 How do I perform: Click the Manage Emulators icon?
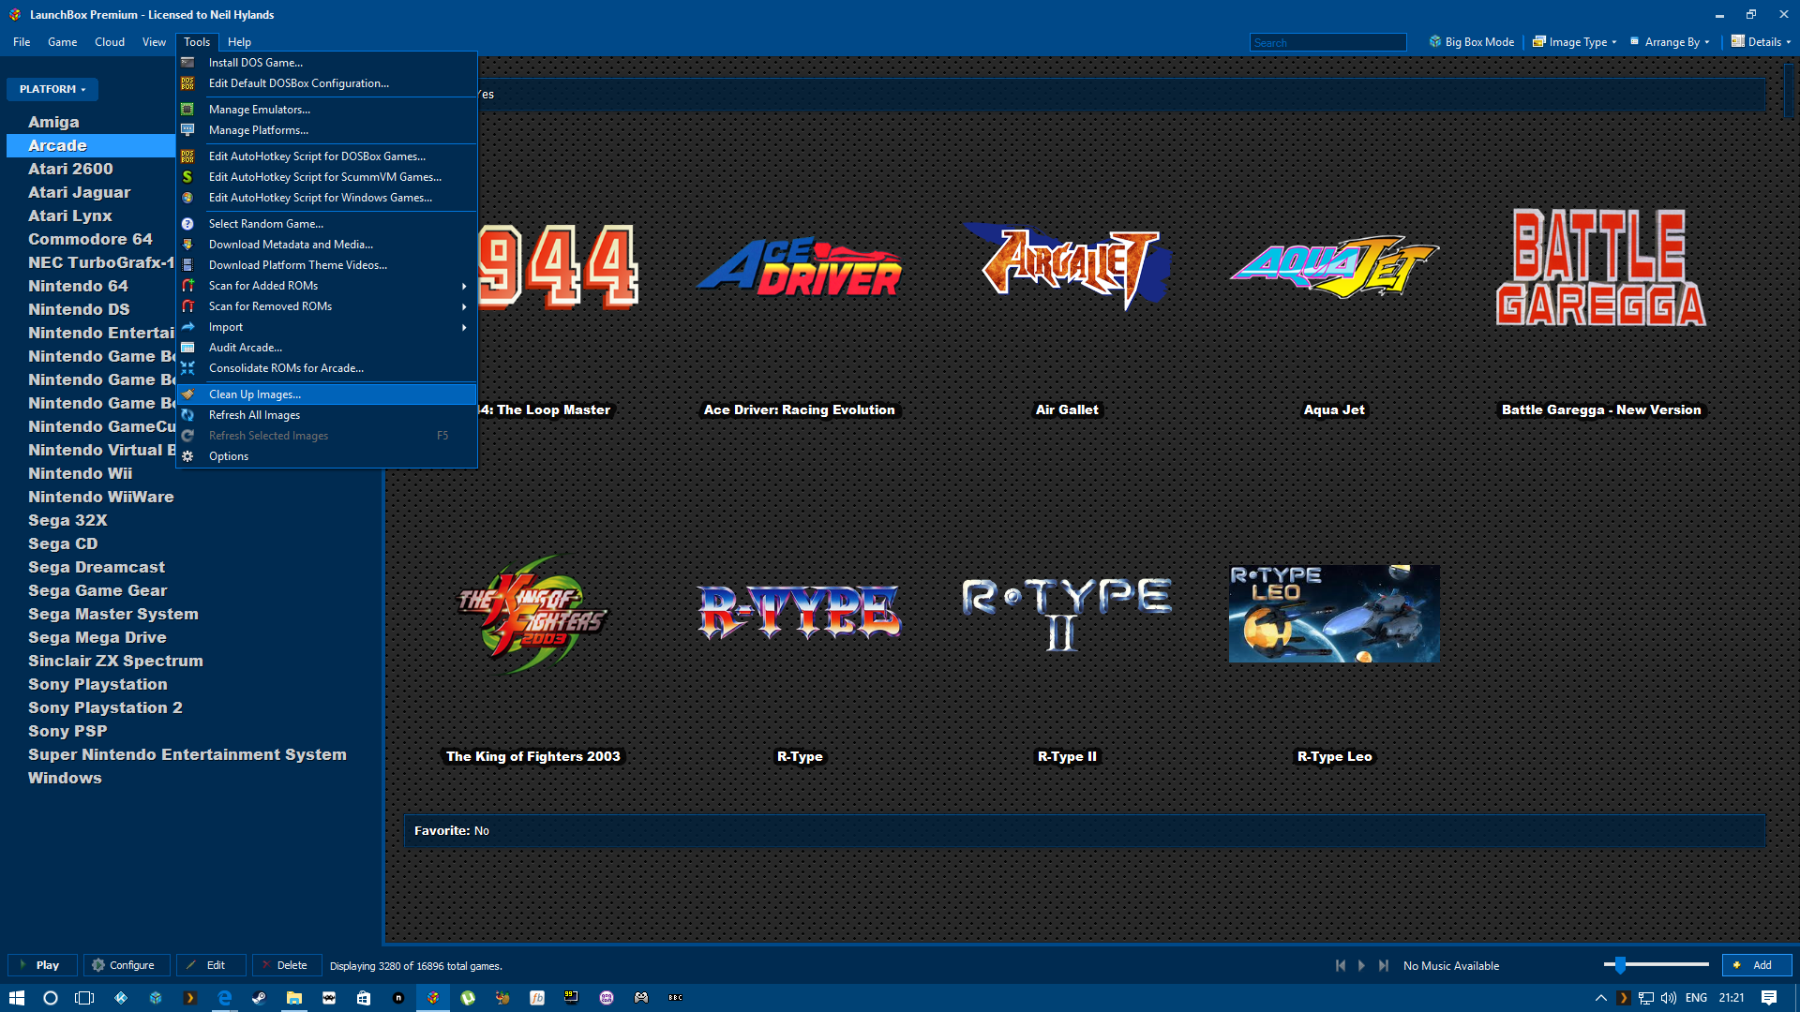187,110
